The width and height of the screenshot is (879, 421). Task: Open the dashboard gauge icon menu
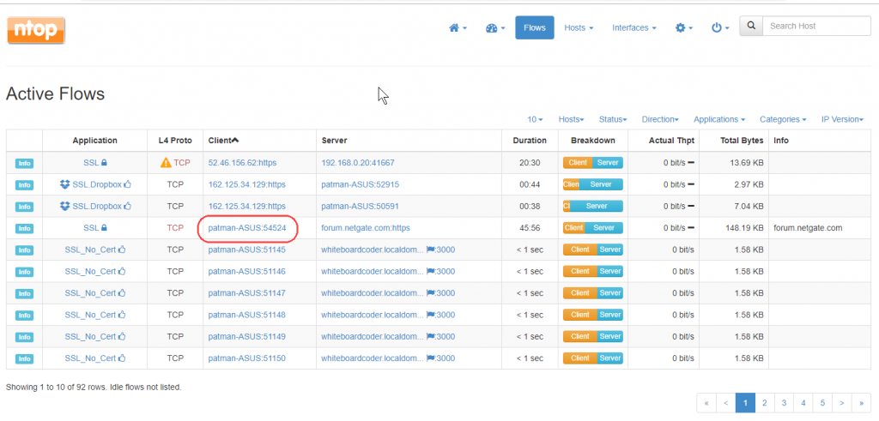point(495,27)
